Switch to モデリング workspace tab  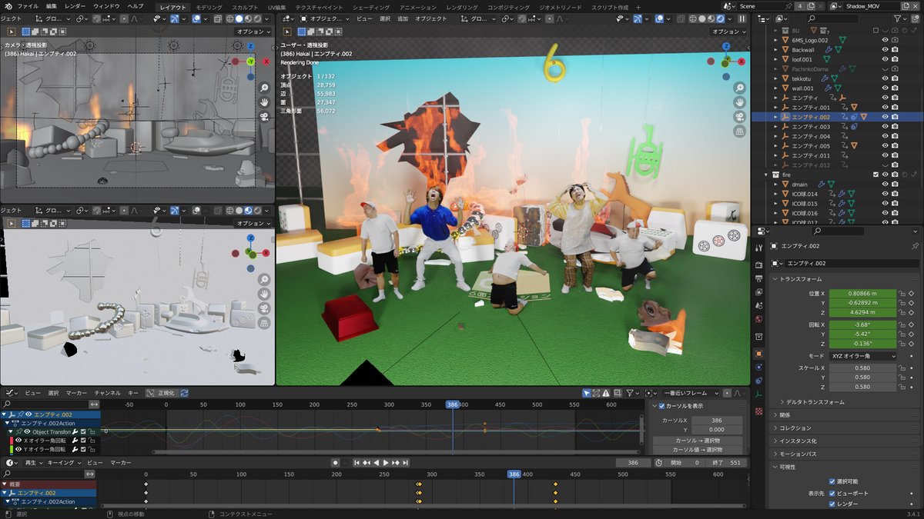209,7
